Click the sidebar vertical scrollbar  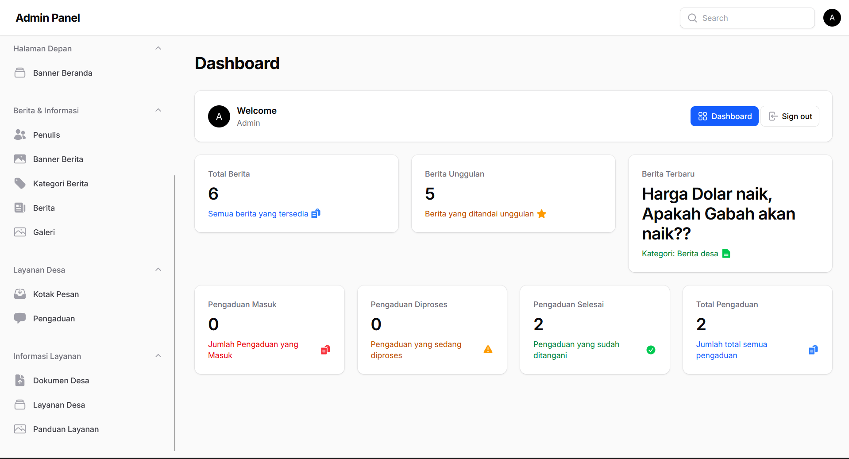(175, 313)
